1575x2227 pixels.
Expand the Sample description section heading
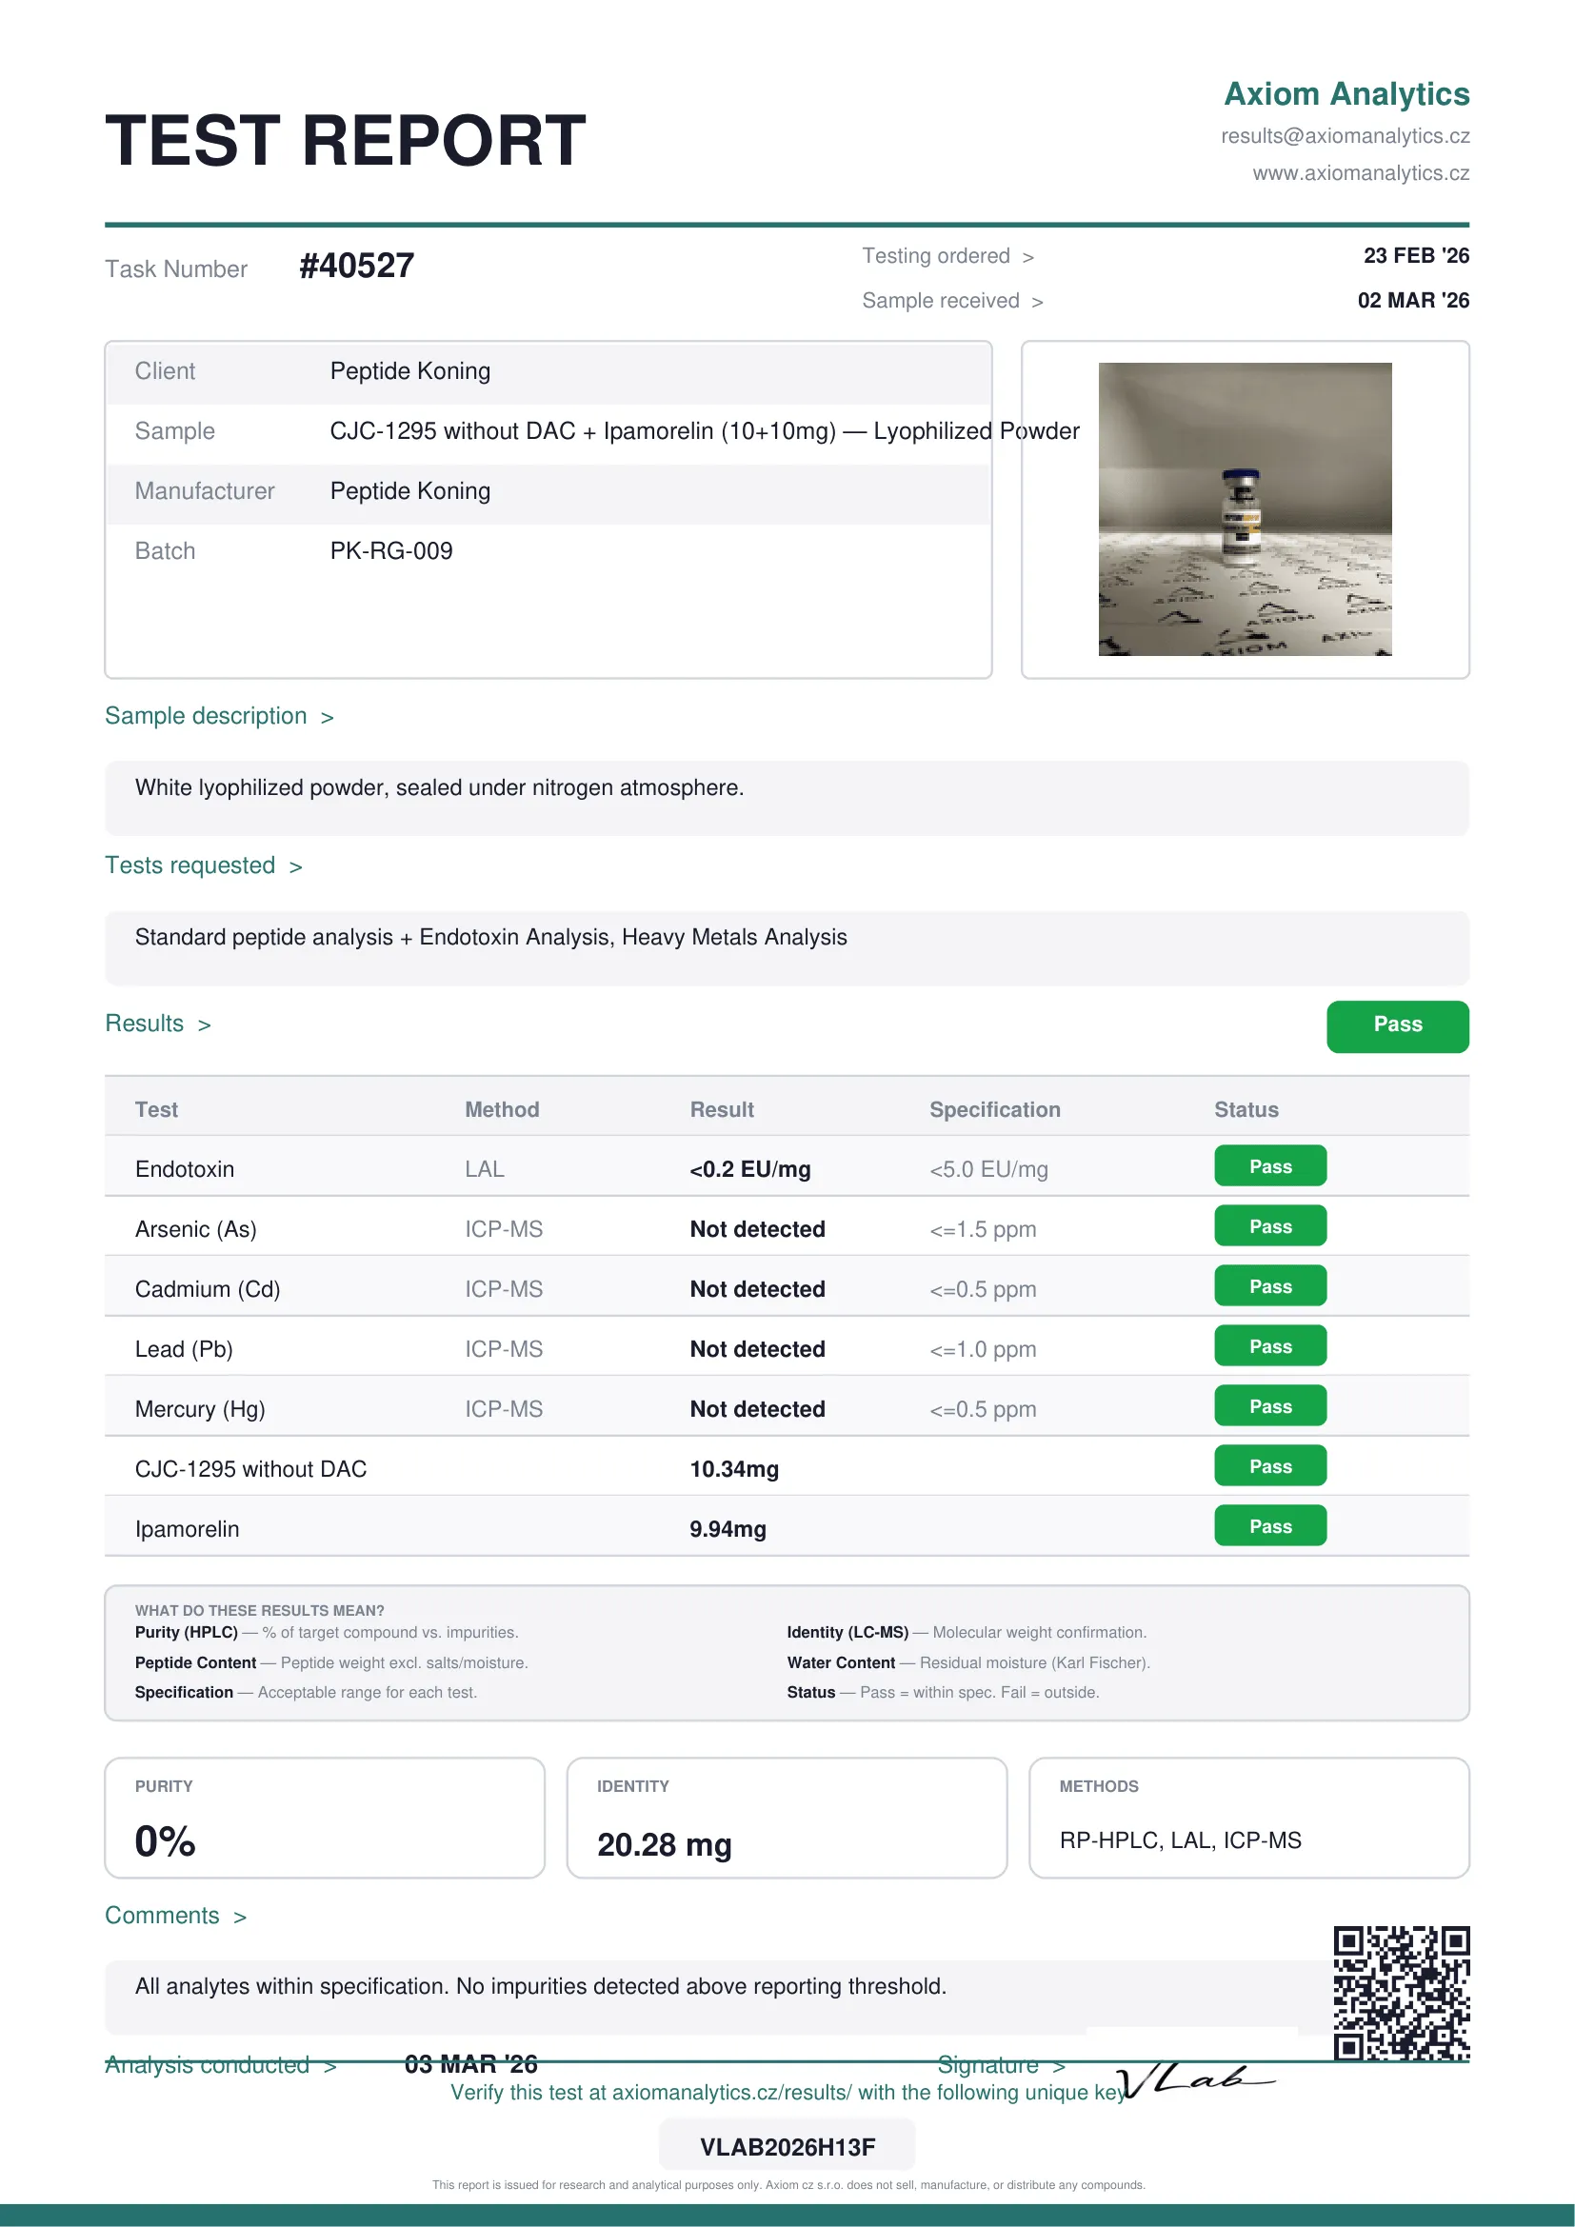click(219, 716)
